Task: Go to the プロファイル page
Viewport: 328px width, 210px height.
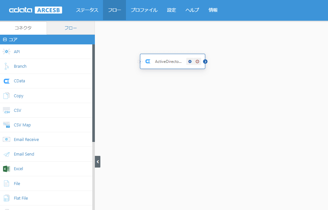Action: coord(144,10)
